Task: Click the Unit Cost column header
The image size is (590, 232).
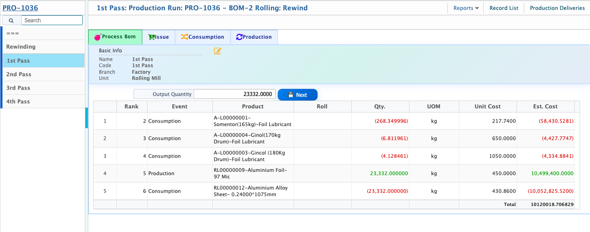Action: (488, 106)
